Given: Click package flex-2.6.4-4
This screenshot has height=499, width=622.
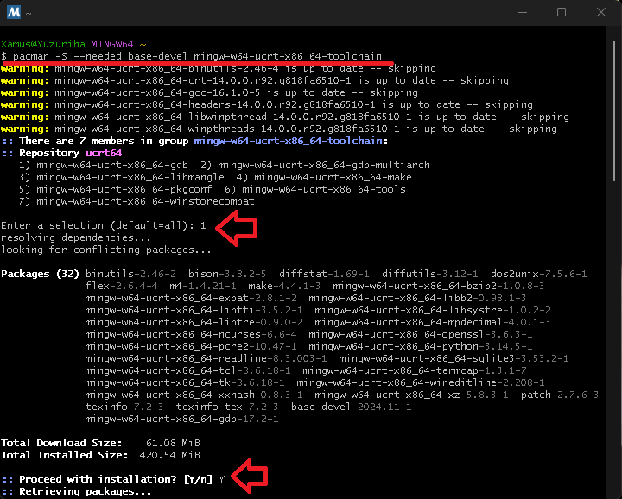Looking at the screenshot, I should (122, 286).
